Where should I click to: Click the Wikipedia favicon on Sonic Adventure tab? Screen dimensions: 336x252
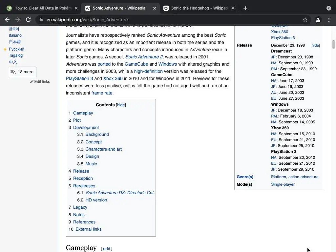87,8
